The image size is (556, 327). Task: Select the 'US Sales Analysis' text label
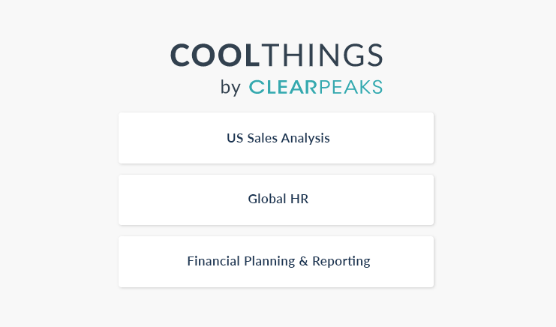278,138
